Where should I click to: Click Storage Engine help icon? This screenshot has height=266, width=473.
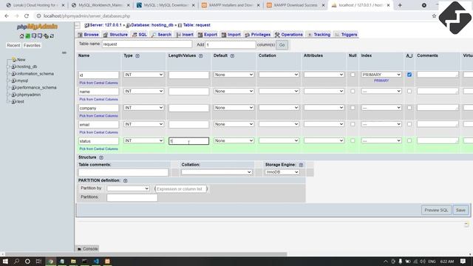[301, 165]
